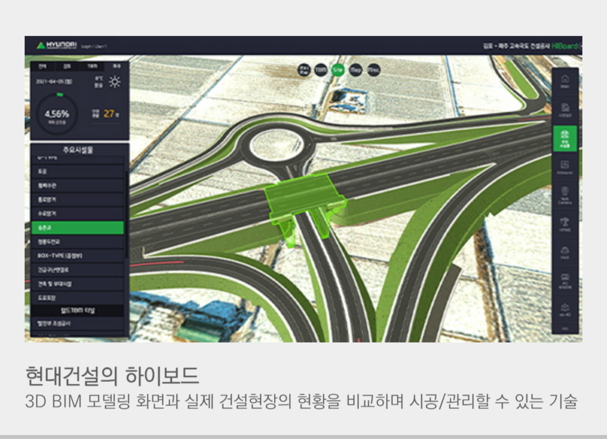
Task: Select the row between 토공 and 통로암거
Action: click(x=77, y=185)
